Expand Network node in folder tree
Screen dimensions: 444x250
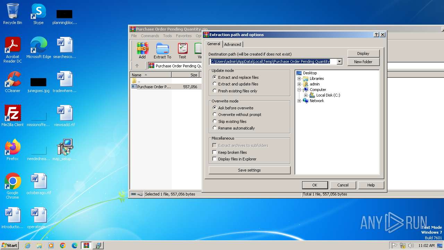pyautogui.click(x=299, y=101)
